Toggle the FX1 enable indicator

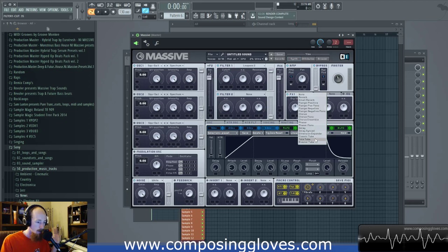288,94
